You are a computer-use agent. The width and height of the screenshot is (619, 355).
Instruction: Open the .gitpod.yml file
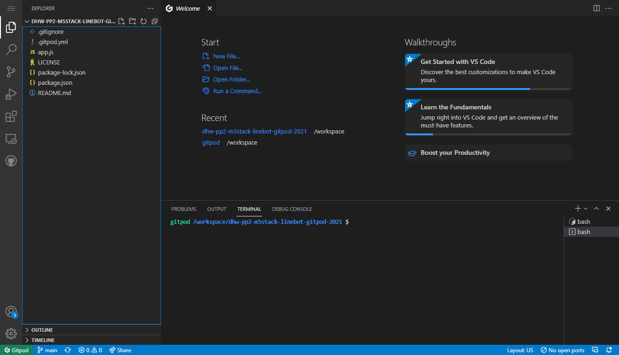[92, 42]
